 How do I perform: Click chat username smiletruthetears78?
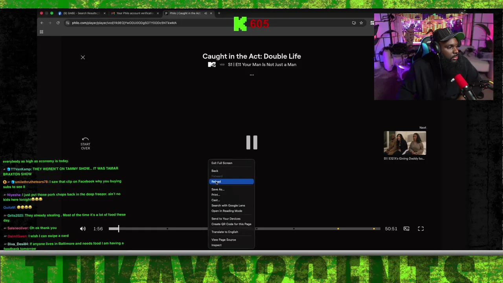31,182
